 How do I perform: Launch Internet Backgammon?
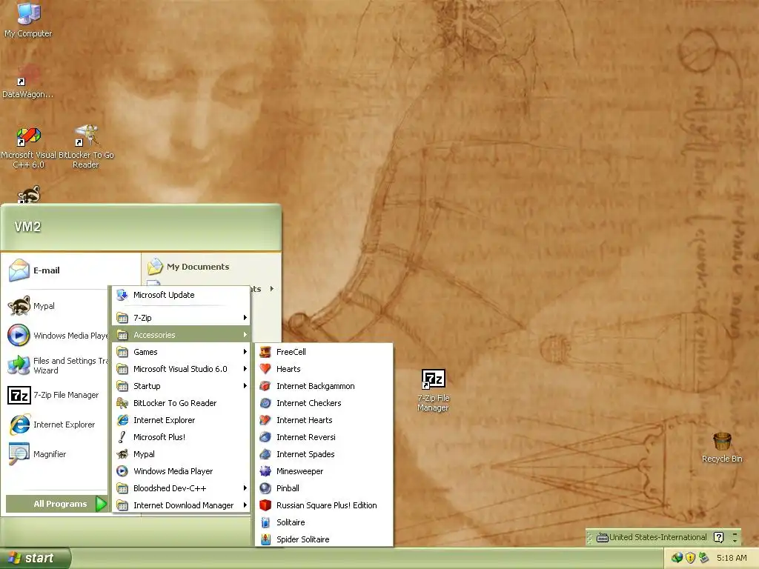[324, 385]
